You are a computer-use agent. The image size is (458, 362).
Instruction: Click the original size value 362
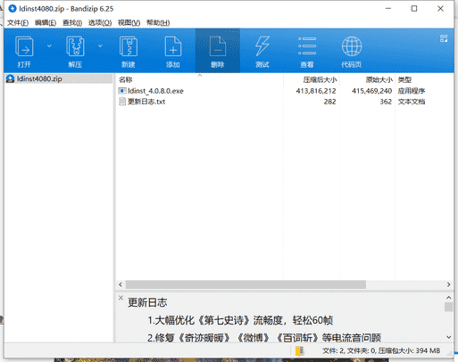click(x=386, y=102)
